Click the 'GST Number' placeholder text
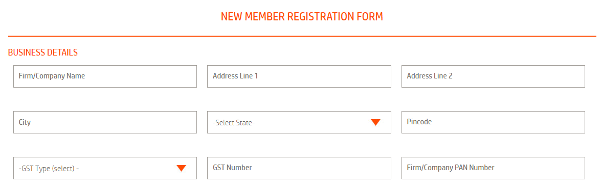The image size is (602, 190). [232, 168]
